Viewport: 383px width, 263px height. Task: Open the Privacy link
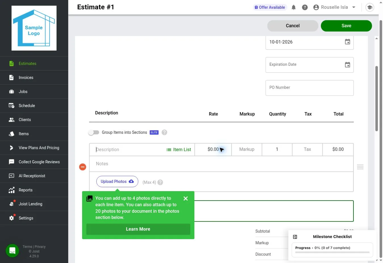40,247
